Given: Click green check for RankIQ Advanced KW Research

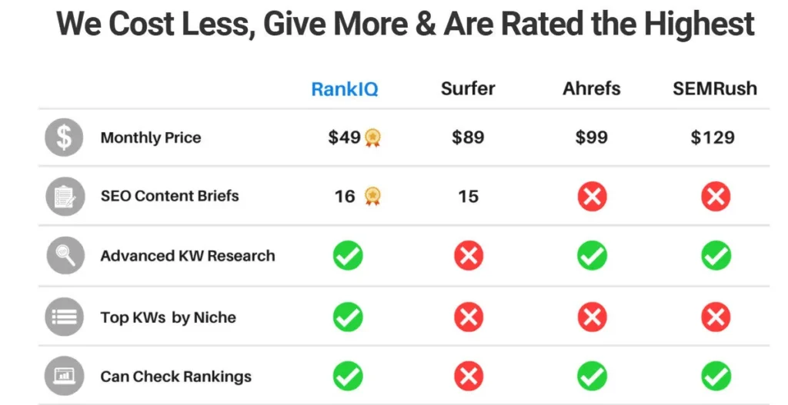Looking at the screenshot, I should pyautogui.click(x=348, y=256).
